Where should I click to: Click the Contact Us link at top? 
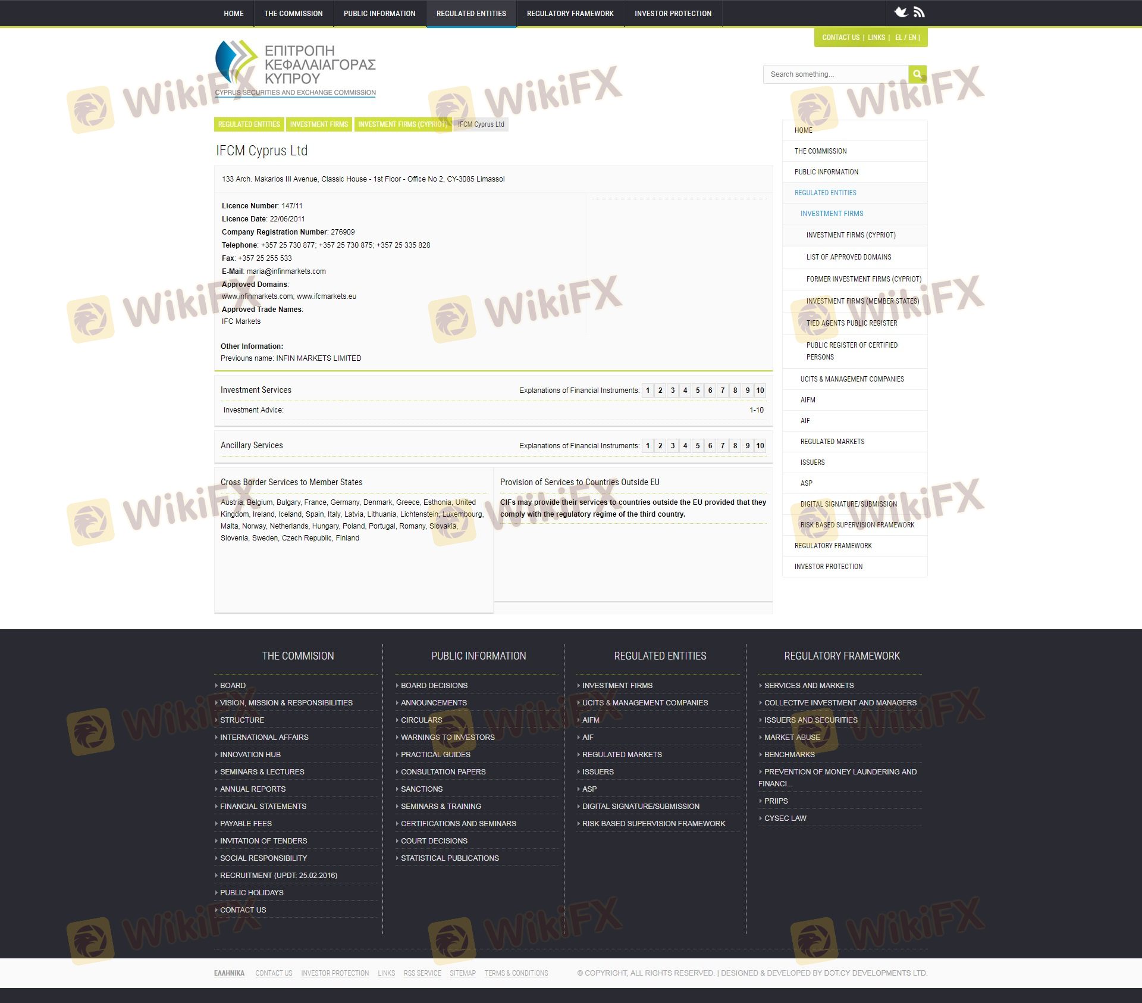pos(840,38)
